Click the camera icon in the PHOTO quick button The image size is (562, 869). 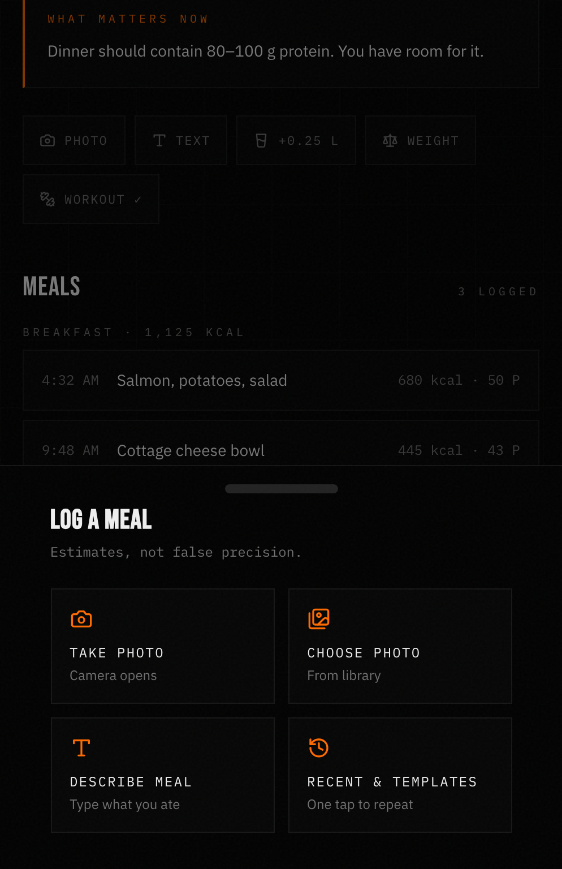point(47,140)
